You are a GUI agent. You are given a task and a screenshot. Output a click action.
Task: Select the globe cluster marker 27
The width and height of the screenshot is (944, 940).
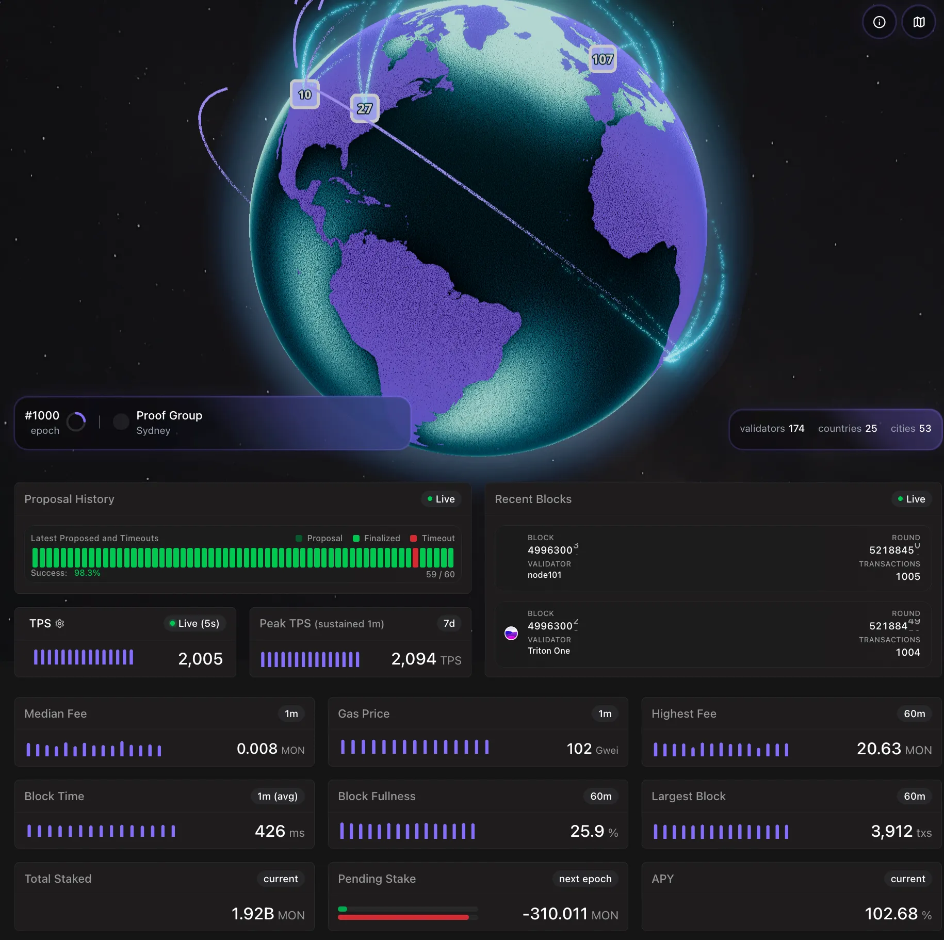(x=364, y=108)
